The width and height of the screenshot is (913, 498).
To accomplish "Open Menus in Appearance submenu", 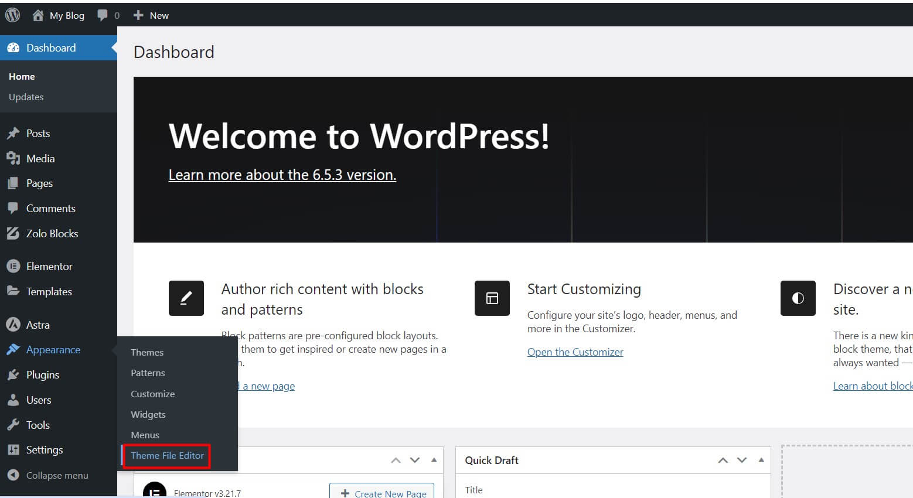I will pos(145,435).
